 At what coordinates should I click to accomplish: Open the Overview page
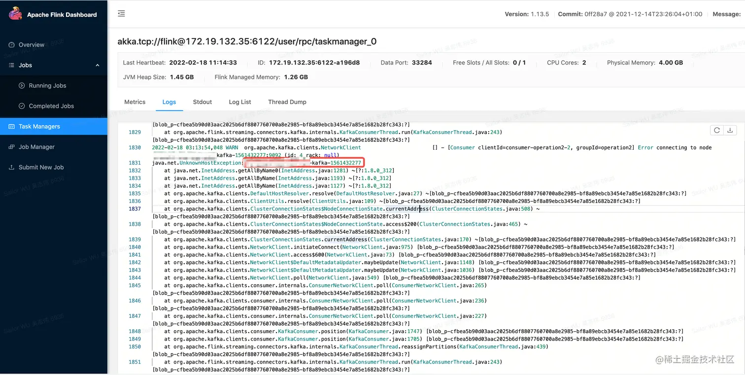click(32, 45)
